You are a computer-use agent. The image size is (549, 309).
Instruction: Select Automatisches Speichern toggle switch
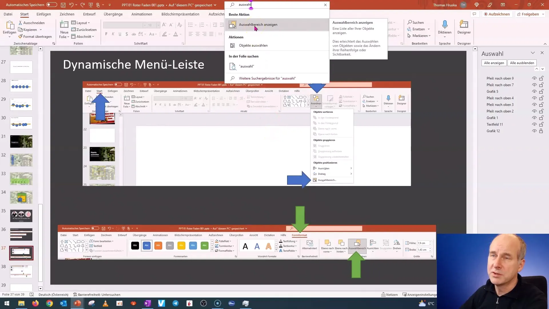click(x=52, y=5)
